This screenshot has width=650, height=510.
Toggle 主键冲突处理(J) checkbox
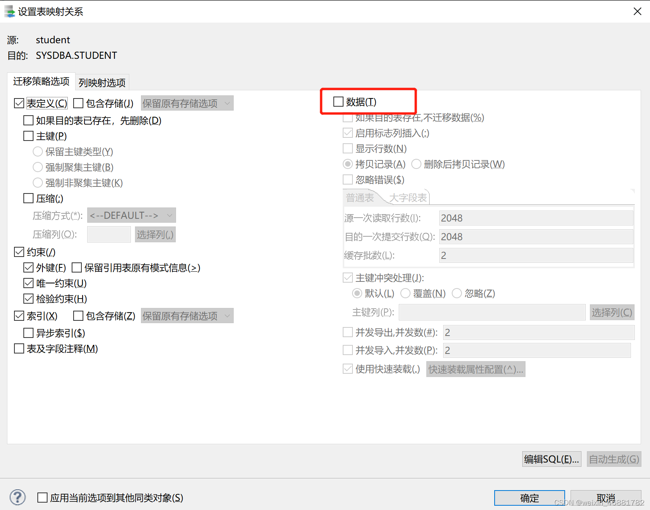348,278
